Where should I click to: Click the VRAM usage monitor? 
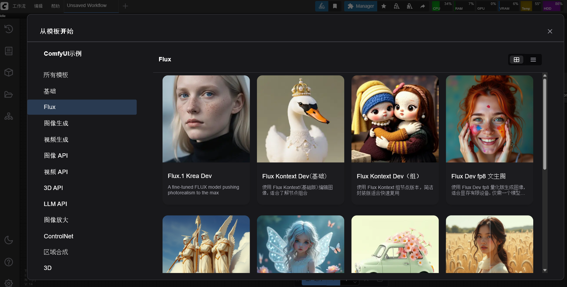[509, 6]
